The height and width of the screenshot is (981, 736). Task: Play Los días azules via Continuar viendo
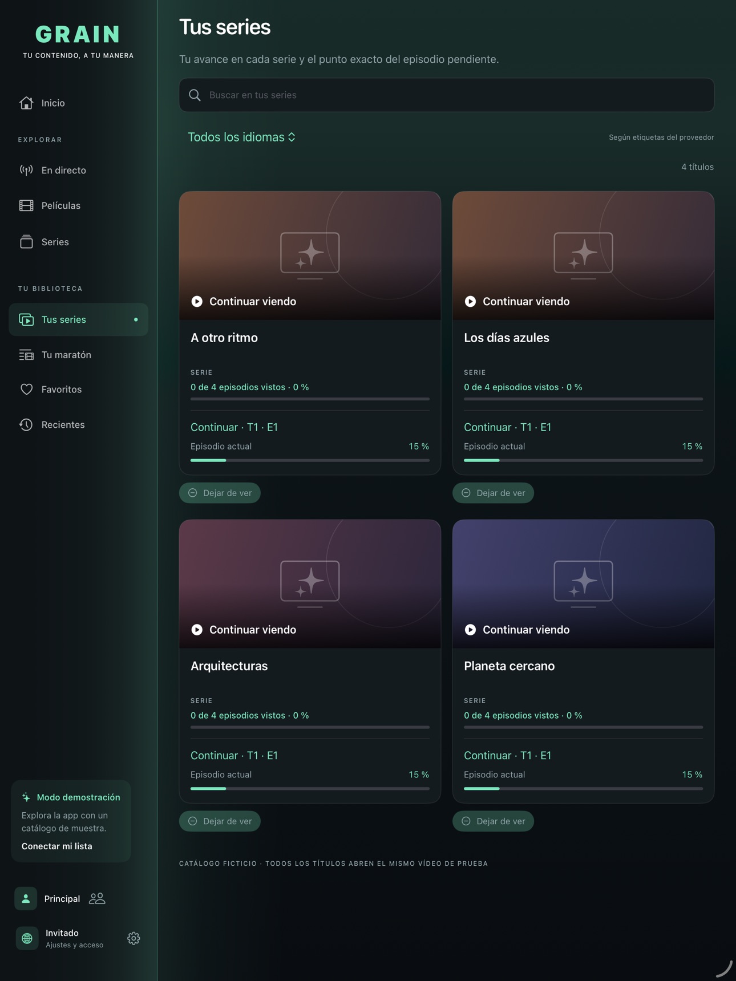517,301
